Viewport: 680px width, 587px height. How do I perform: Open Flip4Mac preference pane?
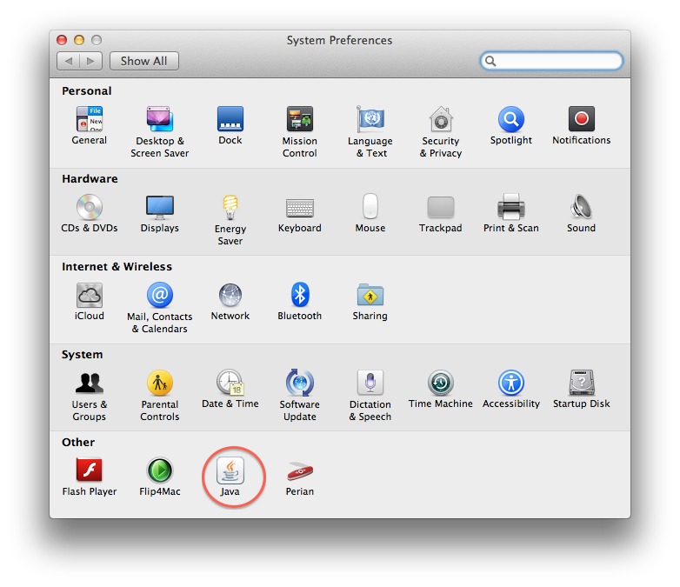point(160,470)
